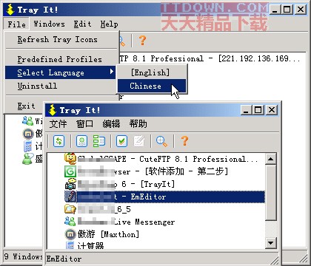Click the calculator icon in the back window

pos(27,146)
